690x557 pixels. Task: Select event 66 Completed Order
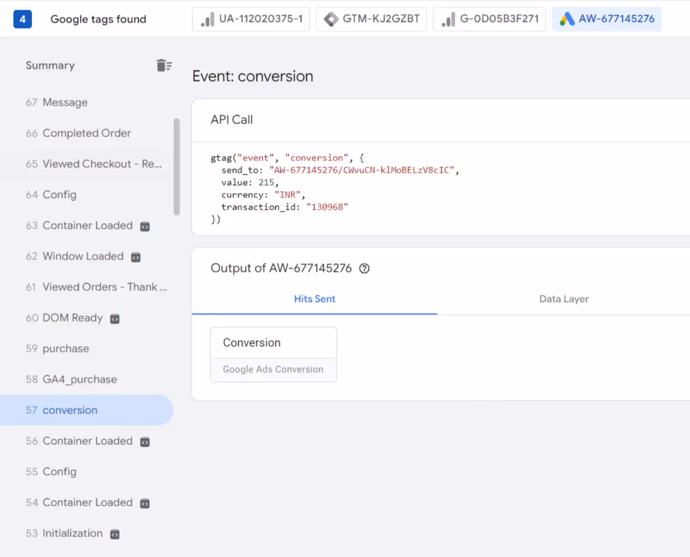tap(87, 133)
